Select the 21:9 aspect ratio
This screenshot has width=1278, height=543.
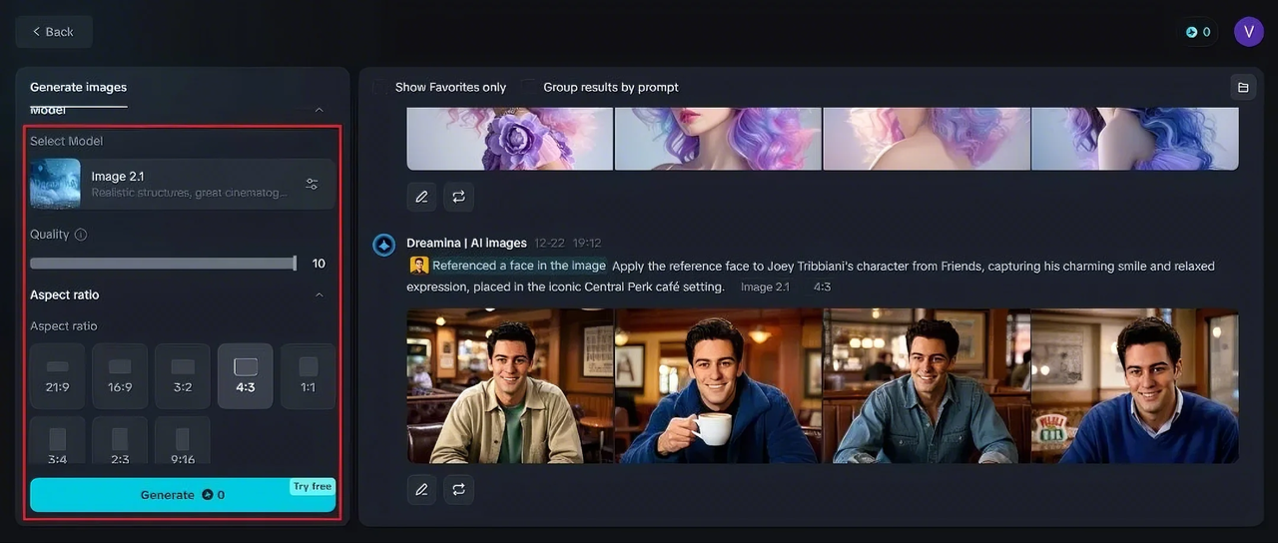coord(58,376)
